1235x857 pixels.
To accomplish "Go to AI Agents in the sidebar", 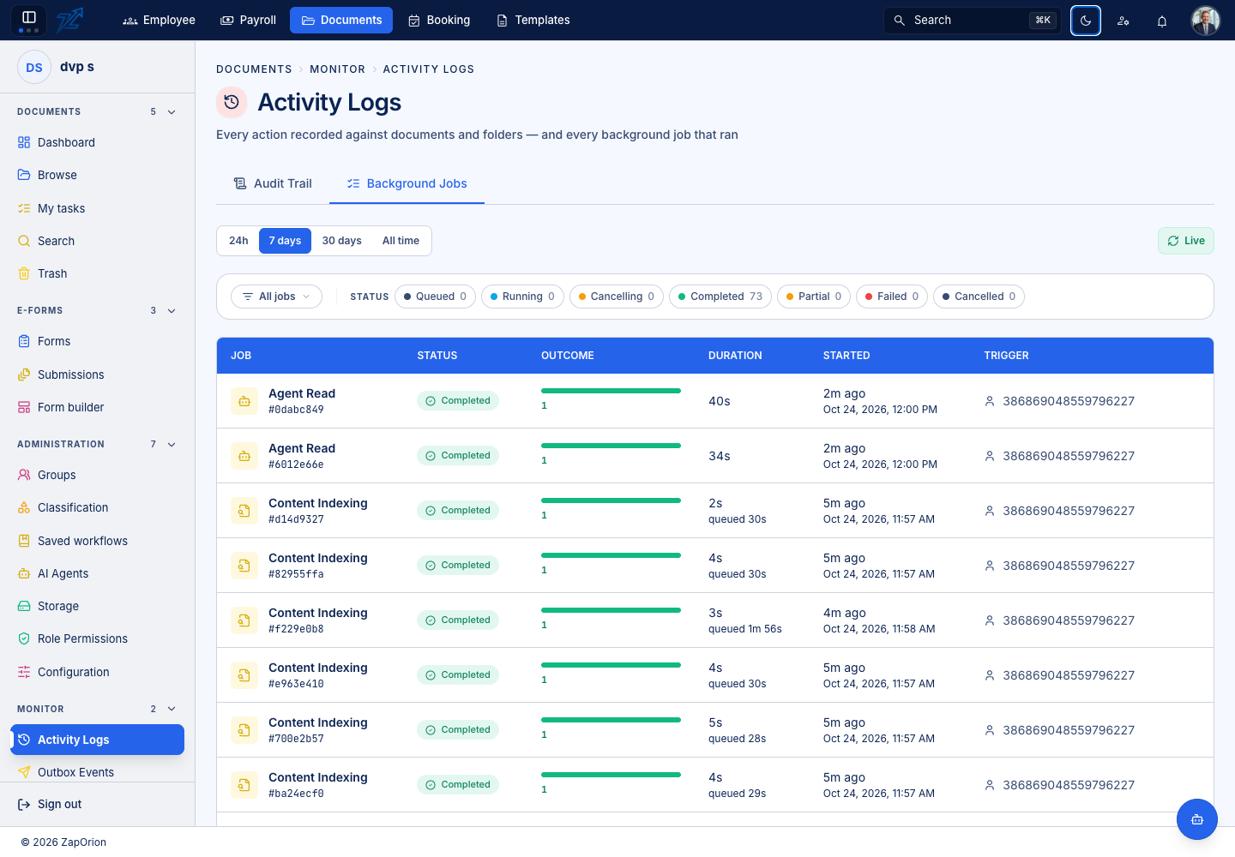I will (98, 573).
